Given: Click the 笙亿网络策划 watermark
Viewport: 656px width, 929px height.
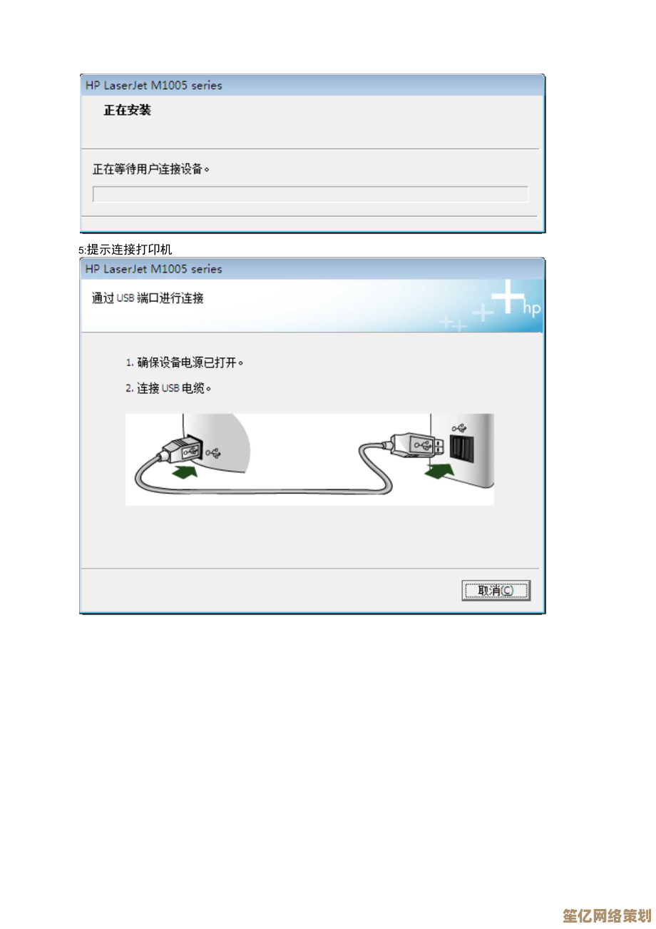Looking at the screenshot, I should pyautogui.click(x=606, y=915).
